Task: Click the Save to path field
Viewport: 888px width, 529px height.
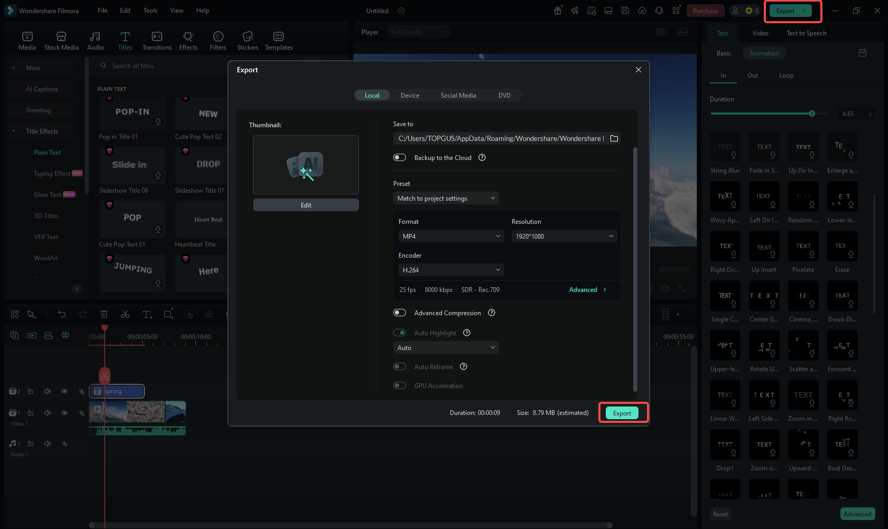Action: pyautogui.click(x=500, y=138)
